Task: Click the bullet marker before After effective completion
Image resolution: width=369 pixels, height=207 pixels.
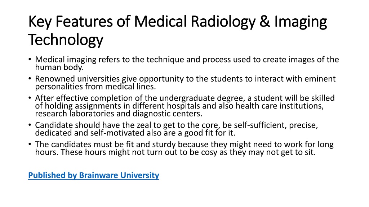Action: coord(30,98)
